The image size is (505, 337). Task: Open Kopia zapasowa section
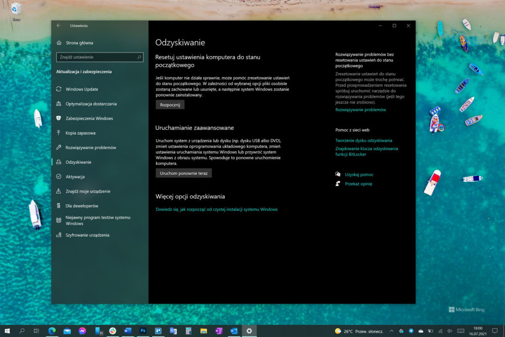click(x=80, y=133)
